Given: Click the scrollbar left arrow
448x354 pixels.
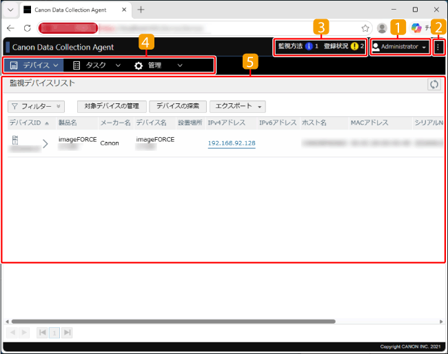Looking at the screenshot, I should coord(7,322).
